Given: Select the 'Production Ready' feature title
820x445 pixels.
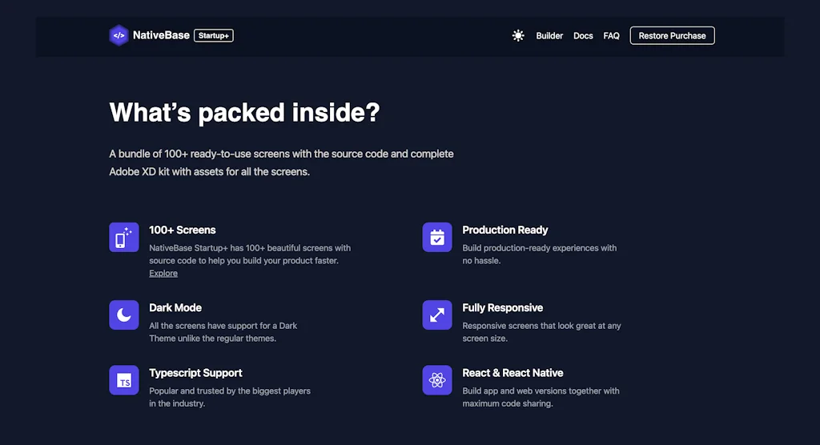Looking at the screenshot, I should tap(505, 230).
